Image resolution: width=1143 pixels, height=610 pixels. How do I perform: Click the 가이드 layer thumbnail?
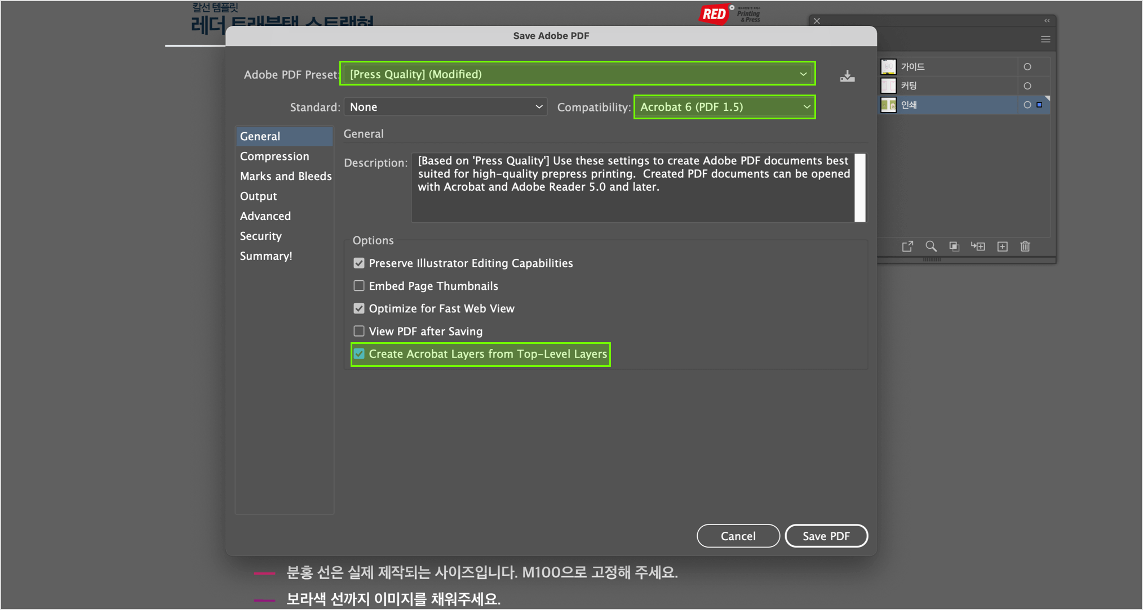pyautogui.click(x=888, y=67)
